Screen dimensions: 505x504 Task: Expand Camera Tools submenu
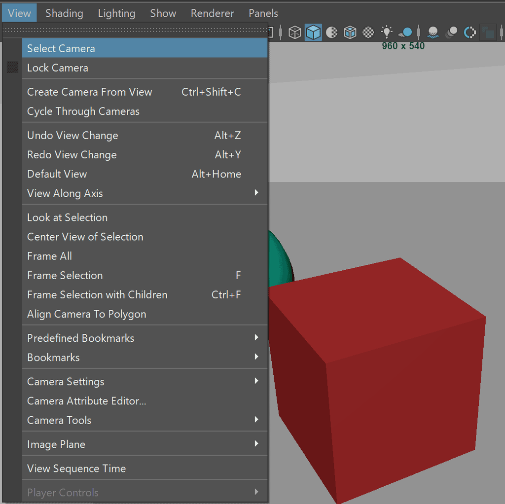coord(145,420)
